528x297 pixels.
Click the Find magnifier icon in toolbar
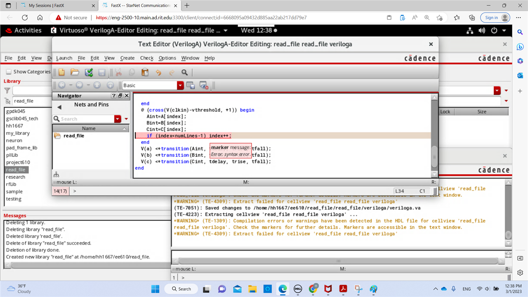coord(185,73)
